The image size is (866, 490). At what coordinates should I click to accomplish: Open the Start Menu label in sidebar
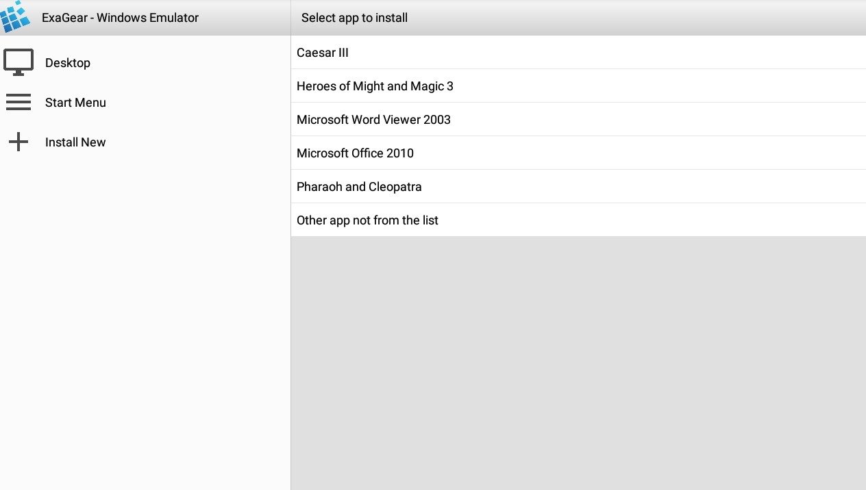tap(75, 103)
